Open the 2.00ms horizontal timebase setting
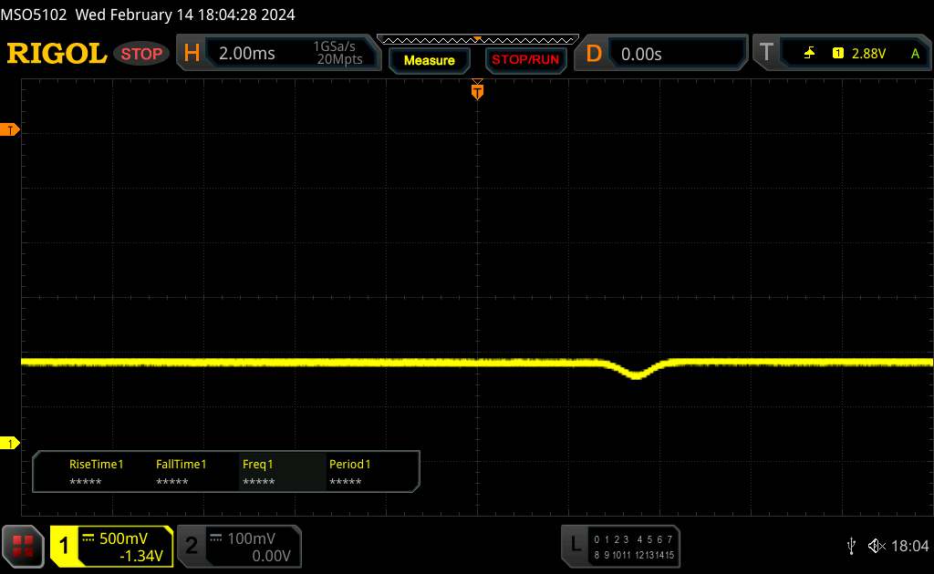934x574 pixels. 247,54
